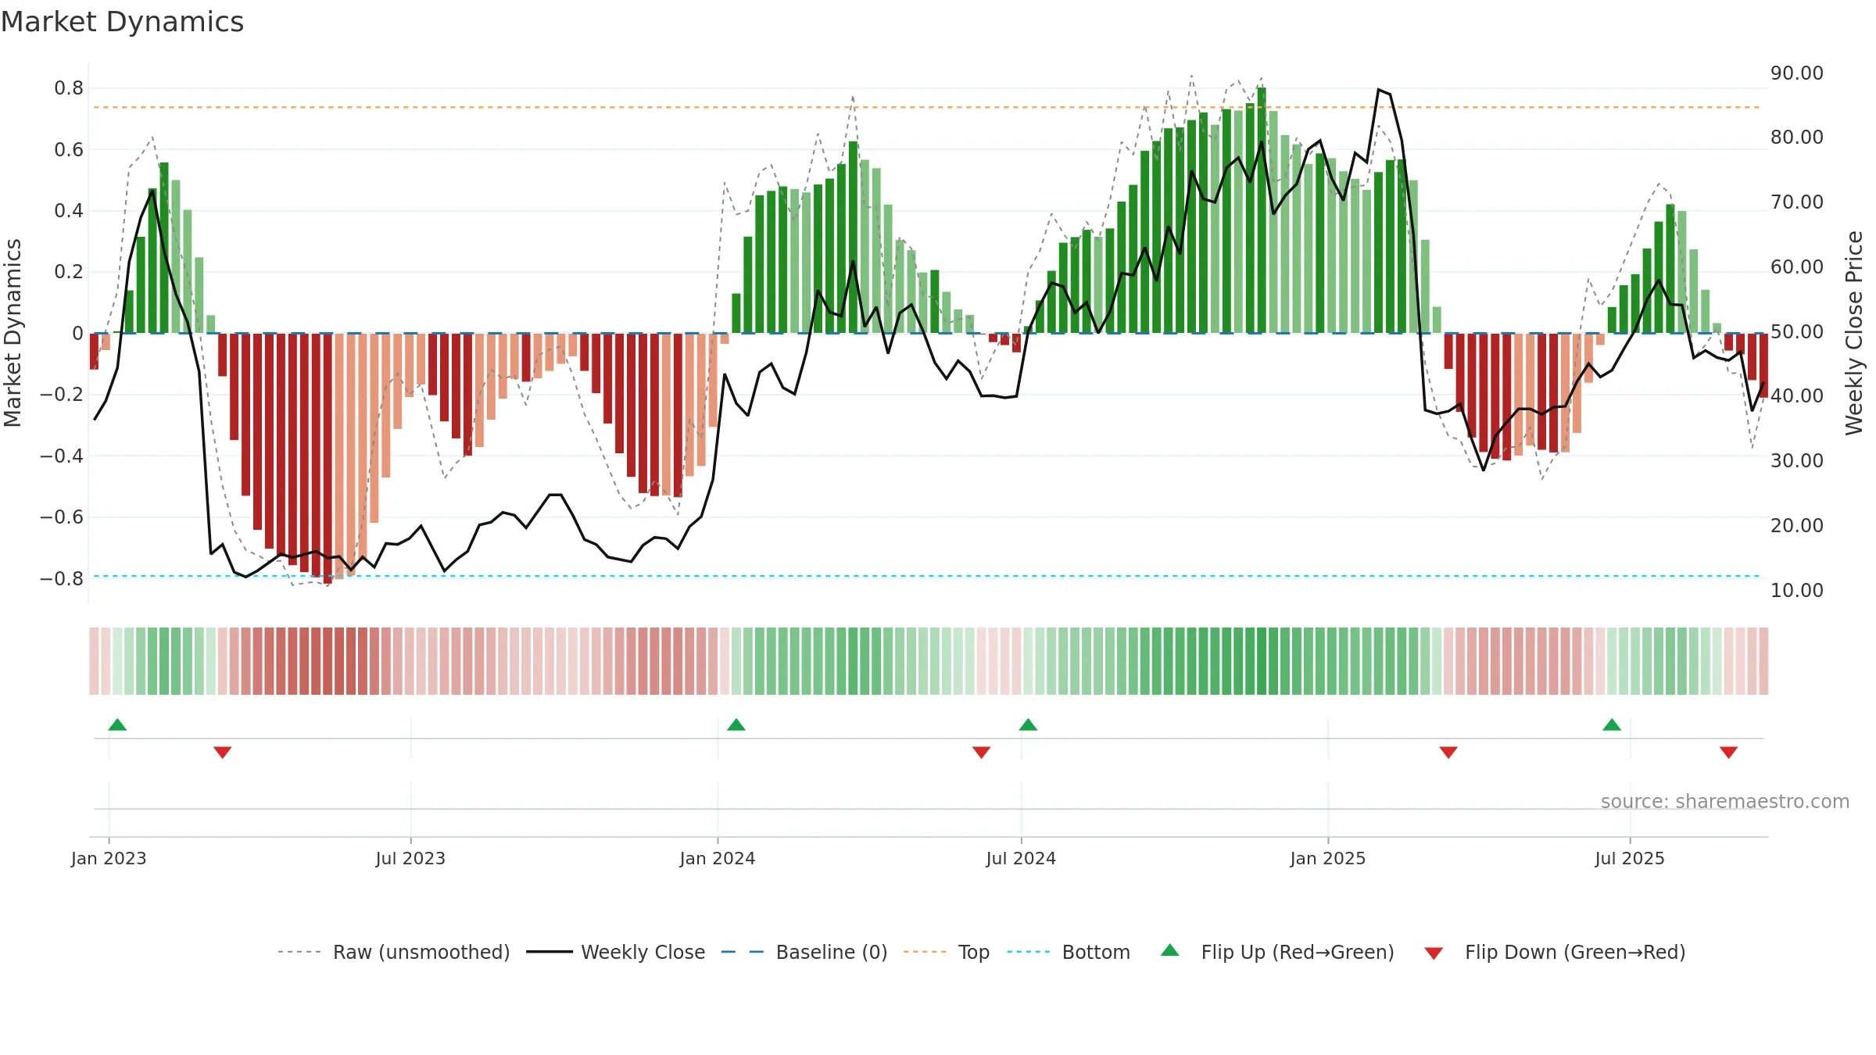Click the green flip-up triangle near Jul 2024
This screenshot has width=1876, height=1055.
tap(1028, 724)
